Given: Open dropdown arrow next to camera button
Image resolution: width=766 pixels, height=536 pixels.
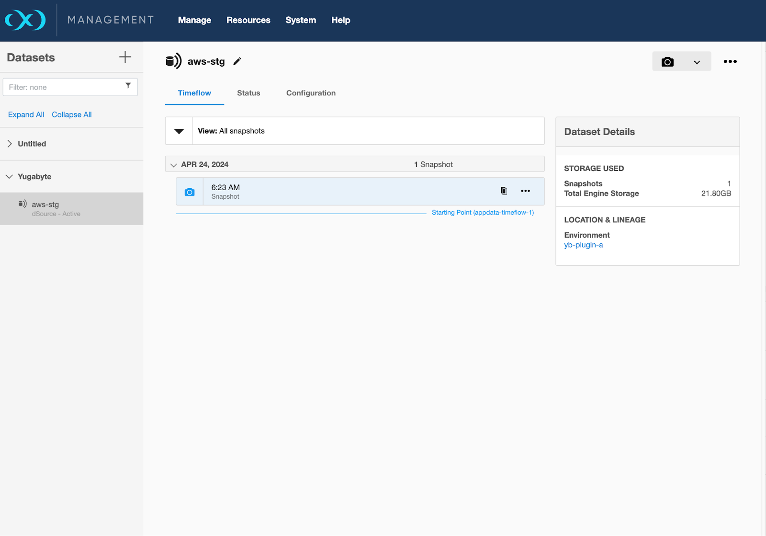Looking at the screenshot, I should click(697, 62).
